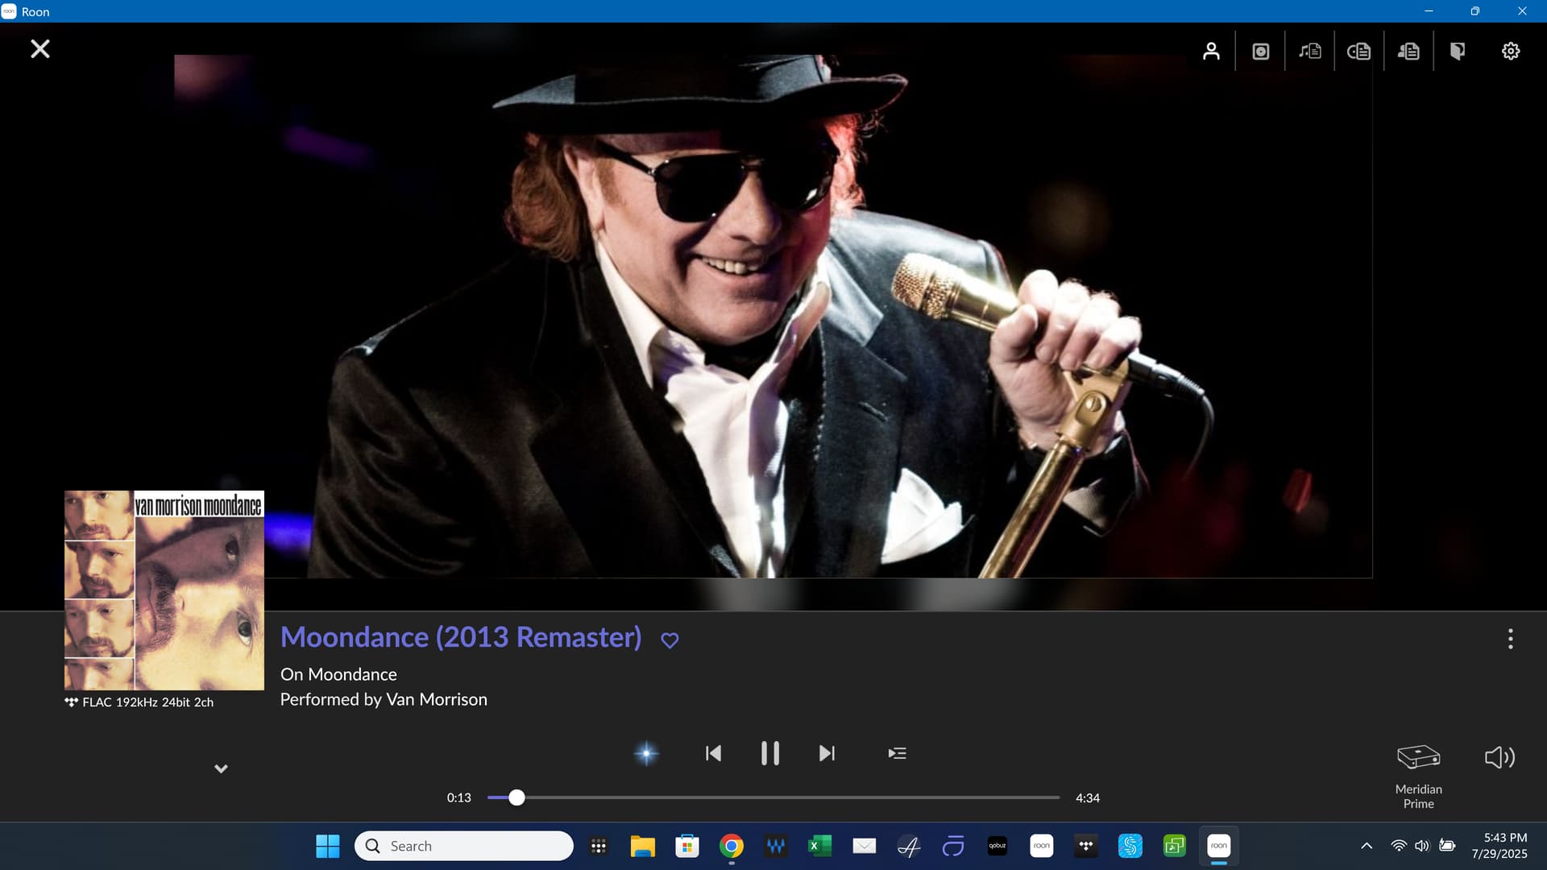
Task: Skip to next track
Action: 827,753
